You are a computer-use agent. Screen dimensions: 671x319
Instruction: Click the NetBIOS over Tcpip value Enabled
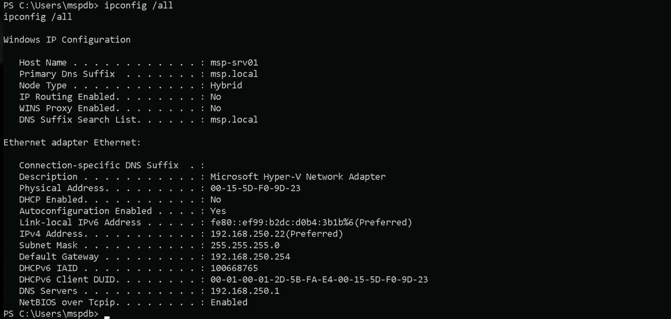pos(229,302)
